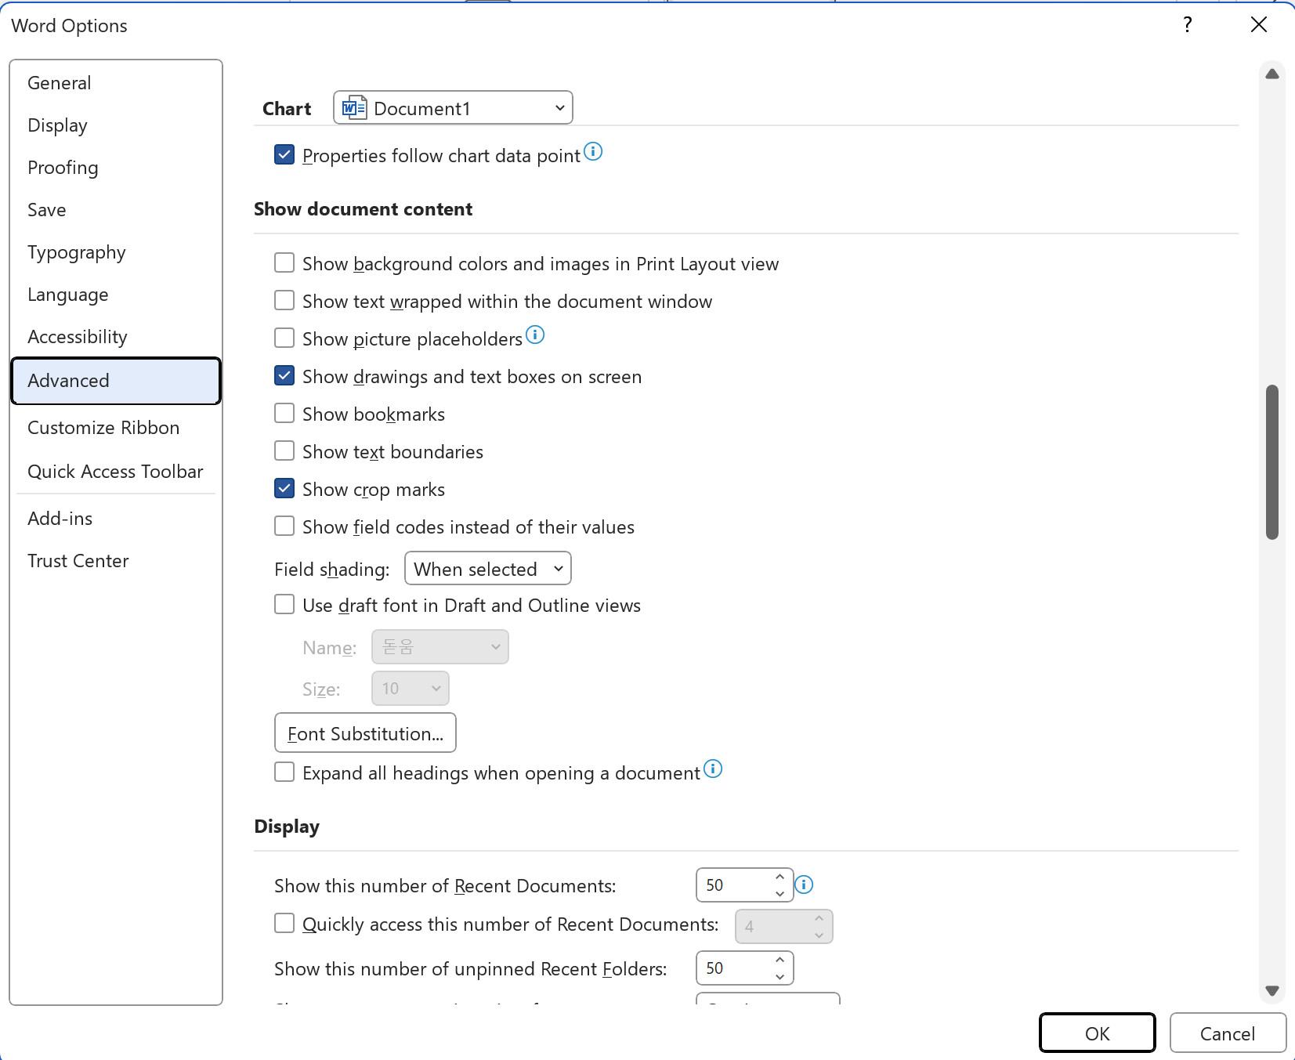Enable Use draft font in Draft and Outline views

pos(284,604)
